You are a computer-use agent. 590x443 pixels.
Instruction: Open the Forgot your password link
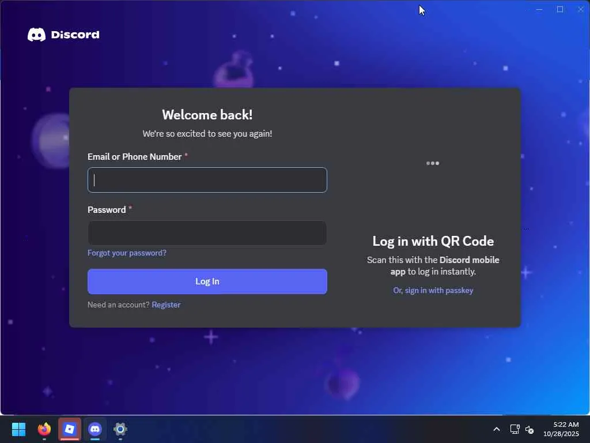click(x=127, y=253)
